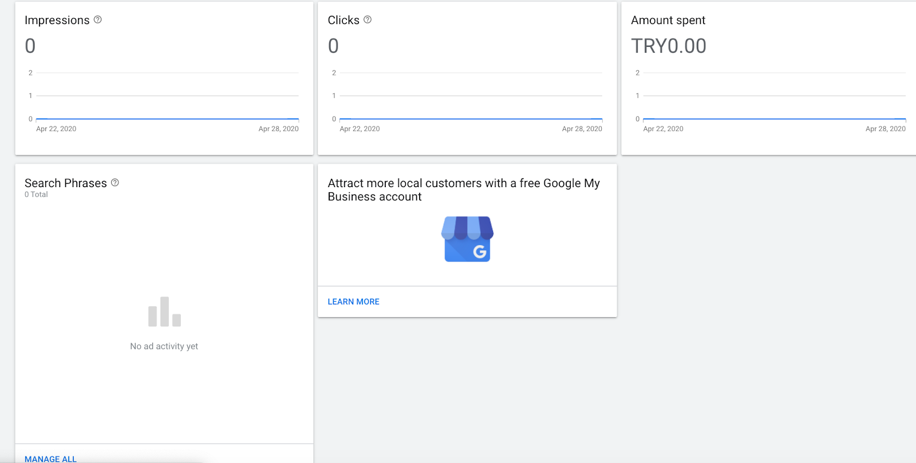Click Apr 22, 2020 label on Impressions chart
Image resolution: width=916 pixels, height=463 pixels.
point(56,129)
